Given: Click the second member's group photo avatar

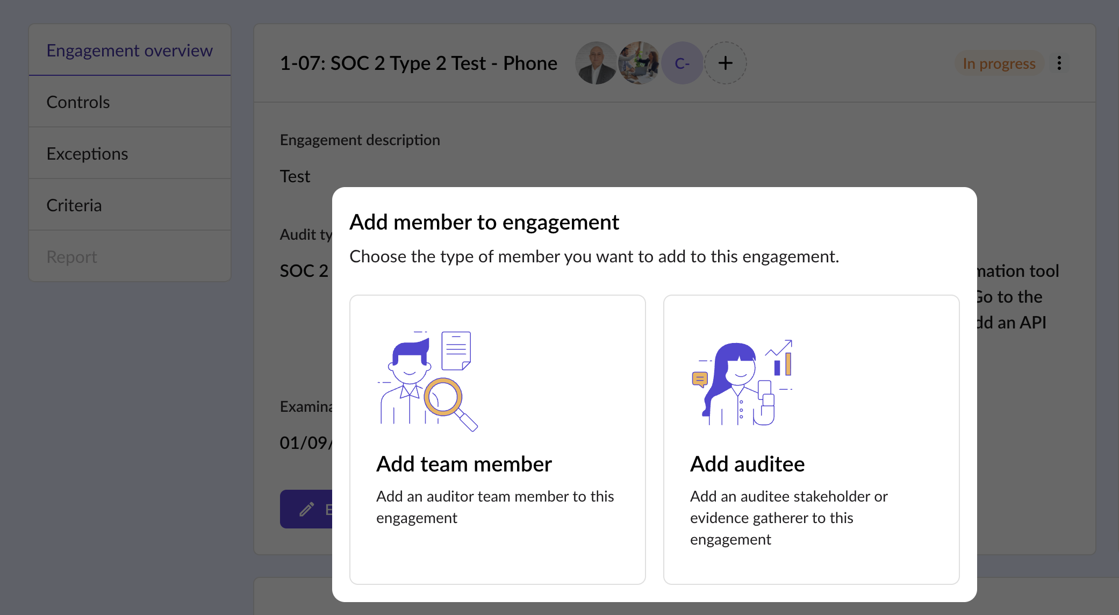Looking at the screenshot, I should coord(639,63).
